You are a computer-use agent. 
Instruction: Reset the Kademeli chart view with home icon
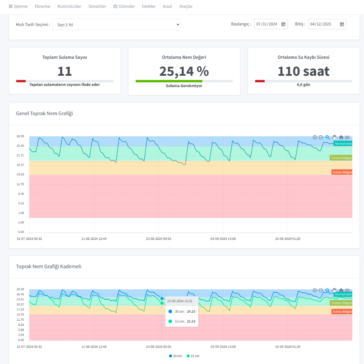(341, 290)
